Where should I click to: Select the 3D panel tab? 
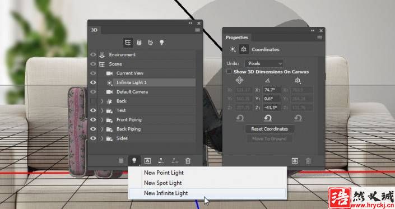click(x=94, y=30)
